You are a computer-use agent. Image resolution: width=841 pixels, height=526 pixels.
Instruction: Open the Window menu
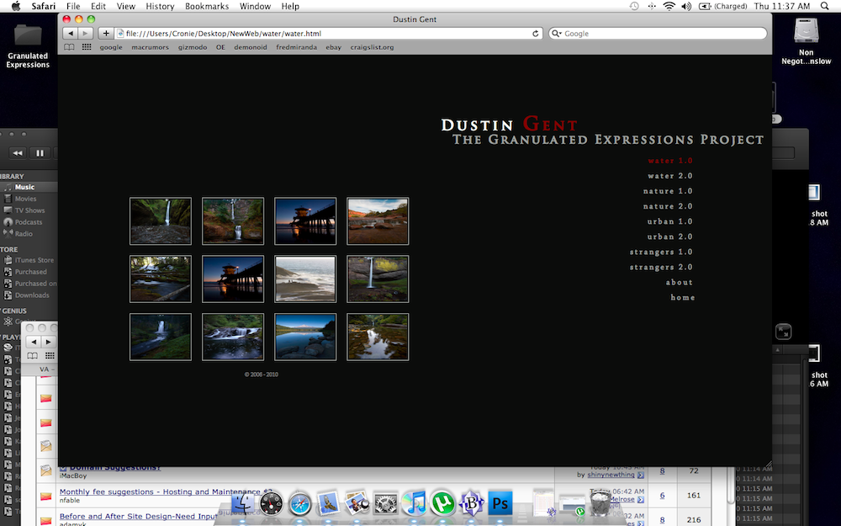[255, 7]
